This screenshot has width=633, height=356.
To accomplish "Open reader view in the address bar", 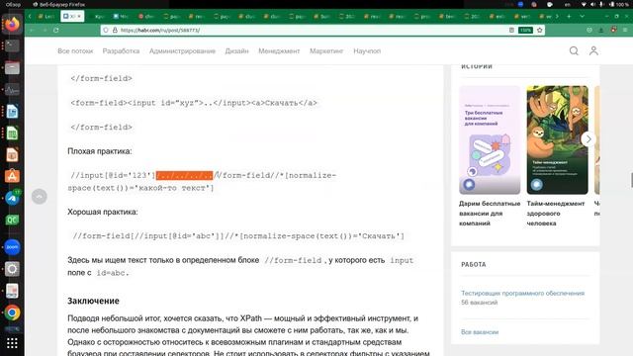I will point(511,31).
